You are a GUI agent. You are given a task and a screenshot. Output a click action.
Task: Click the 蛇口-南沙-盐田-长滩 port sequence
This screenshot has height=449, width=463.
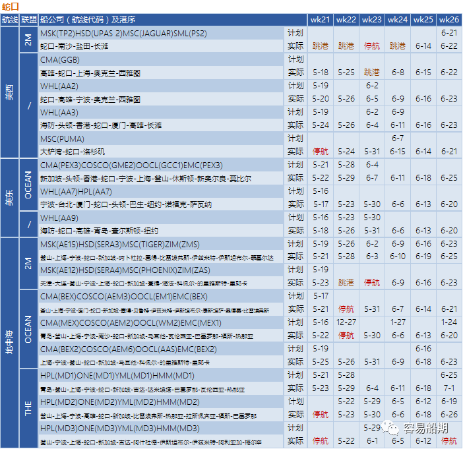[x=74, y=46]
